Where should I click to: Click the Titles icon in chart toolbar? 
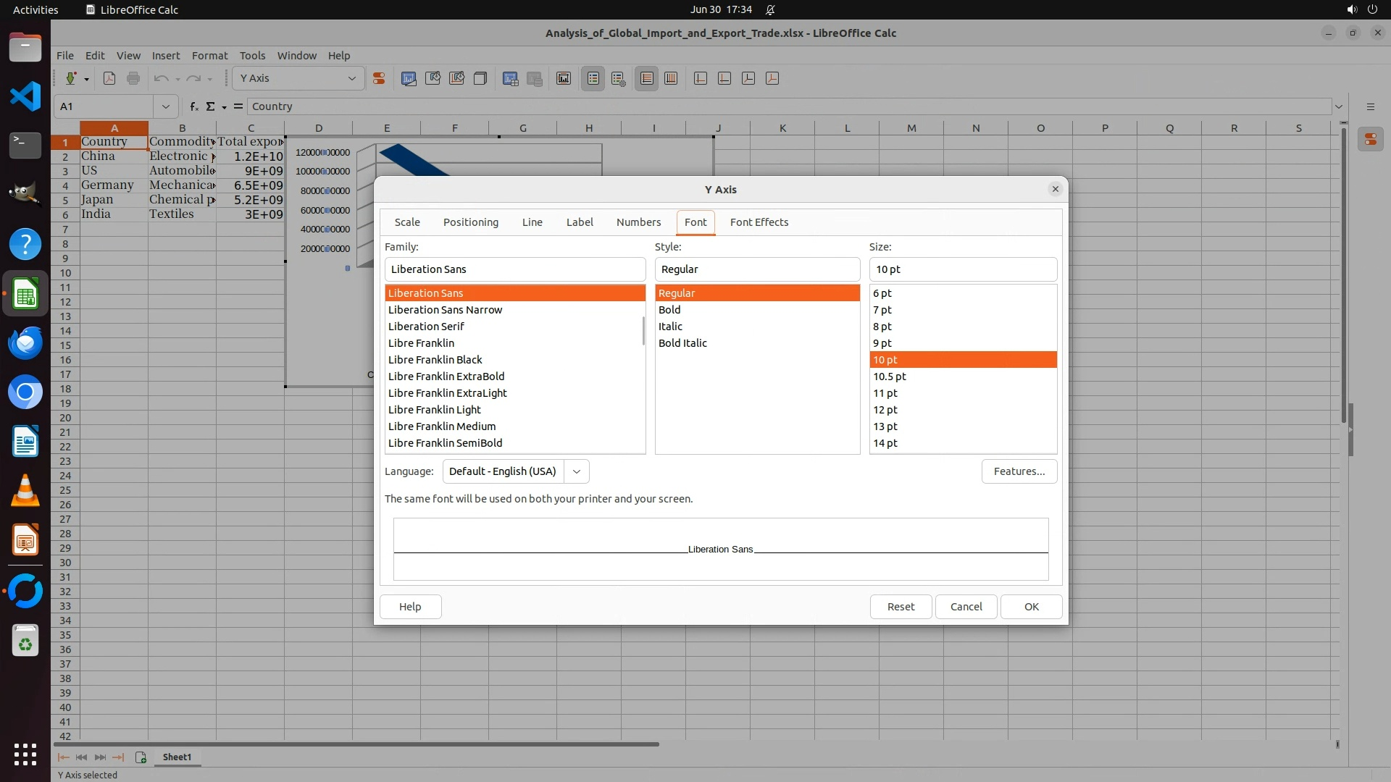coord(564,78)
